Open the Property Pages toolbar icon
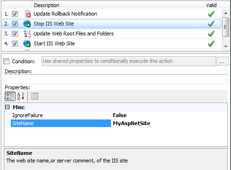The height and width of the screenshot is (170, 231). [x=34, y=96]
